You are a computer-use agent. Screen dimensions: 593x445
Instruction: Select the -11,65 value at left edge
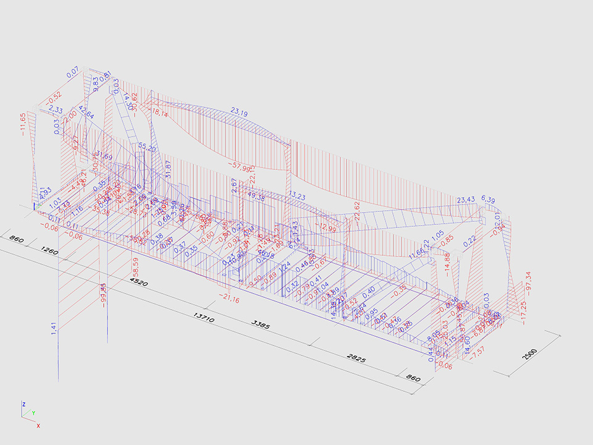point(23,124)
